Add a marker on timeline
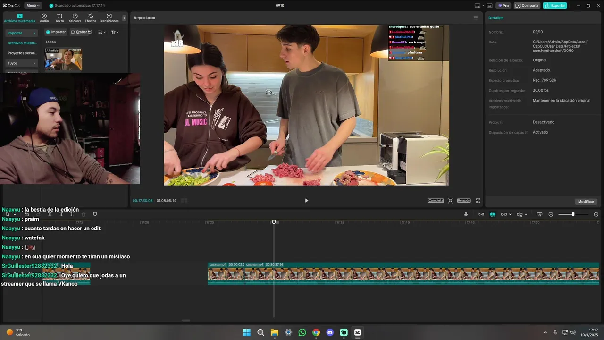 point(95,214)
